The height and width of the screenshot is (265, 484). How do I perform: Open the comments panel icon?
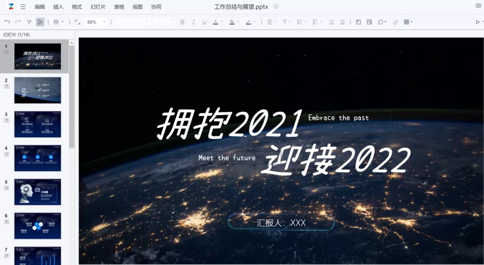[x=479, y=5]
